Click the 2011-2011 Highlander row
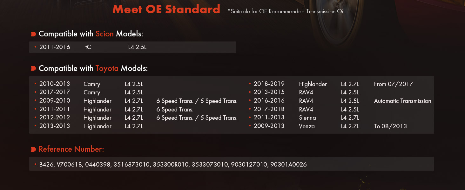465x190 pixels. pos(114,109)
